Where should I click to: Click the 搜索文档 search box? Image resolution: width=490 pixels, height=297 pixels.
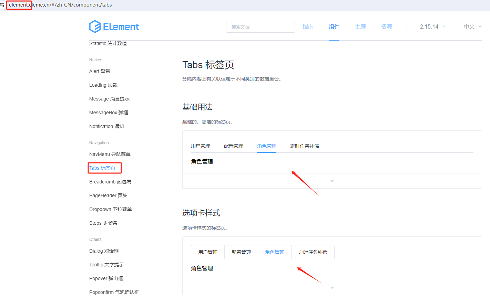tap(260, 27)
